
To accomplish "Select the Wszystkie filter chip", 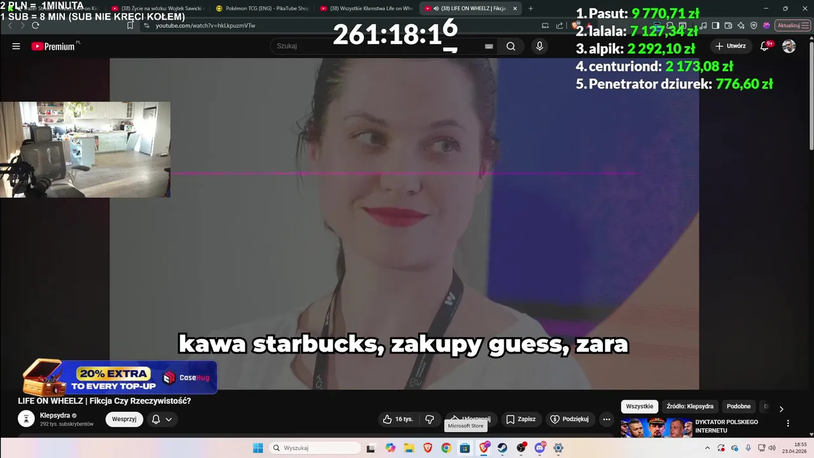I will [639, 406].
